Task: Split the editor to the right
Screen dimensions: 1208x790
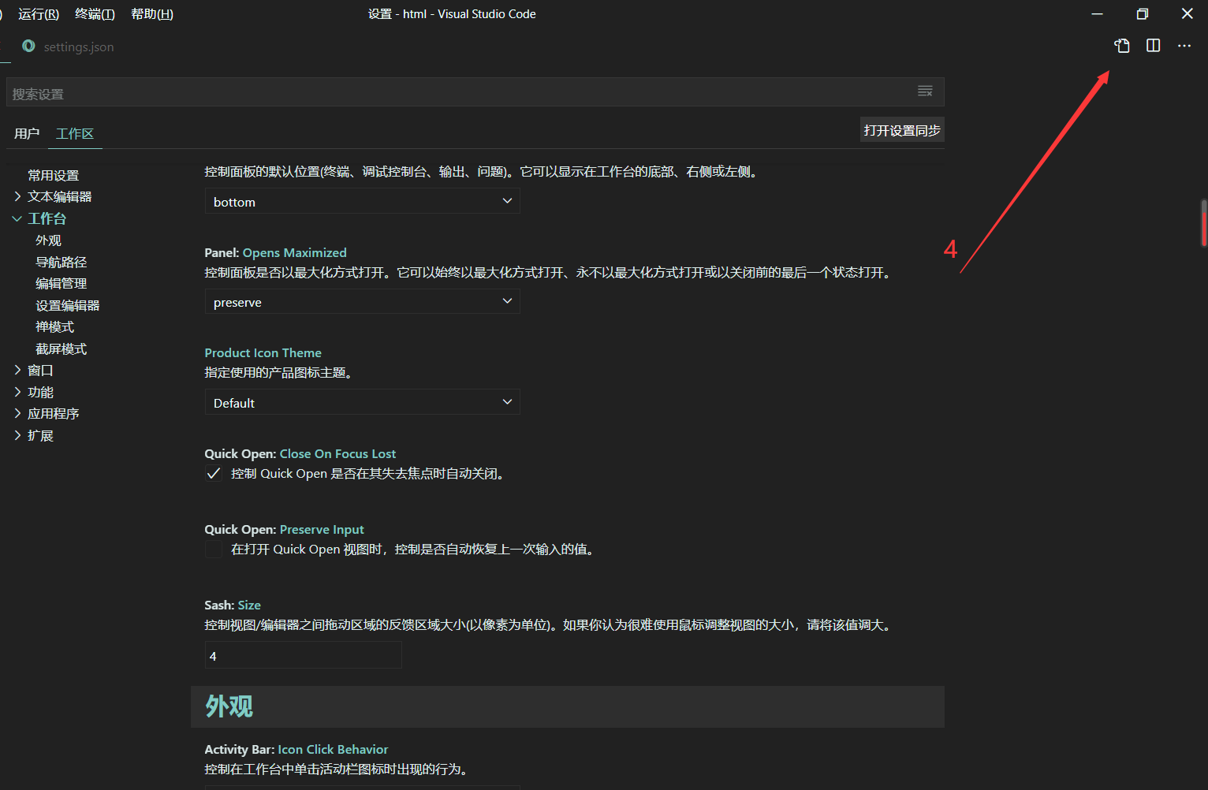Action: coord(1152,46)
